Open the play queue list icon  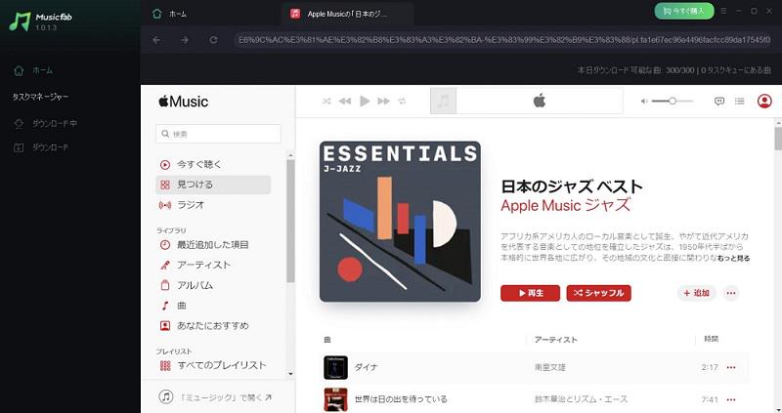point(740,102)
